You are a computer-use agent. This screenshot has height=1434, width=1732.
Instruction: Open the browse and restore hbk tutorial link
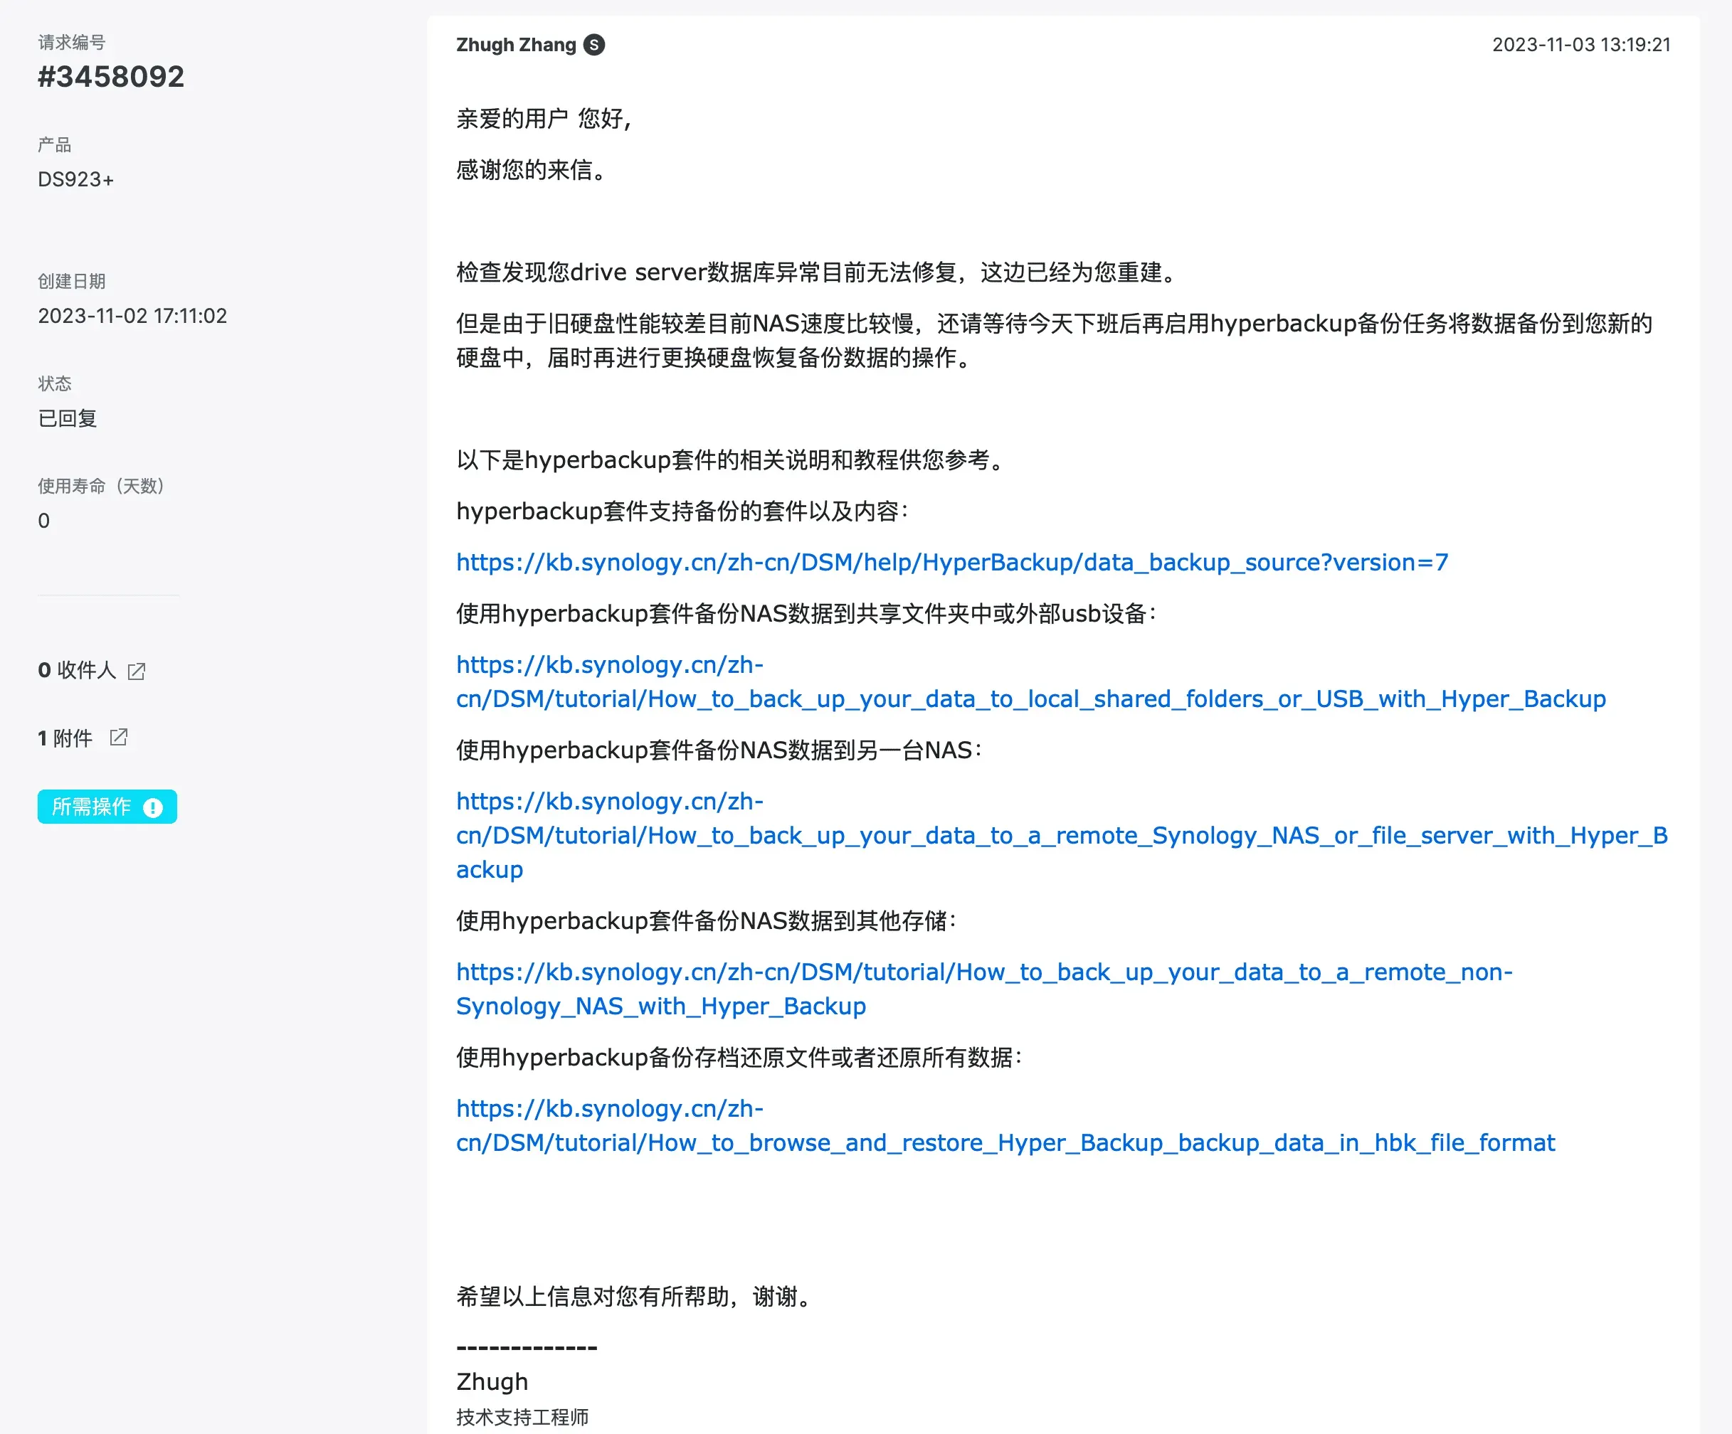[1005, 1125]
